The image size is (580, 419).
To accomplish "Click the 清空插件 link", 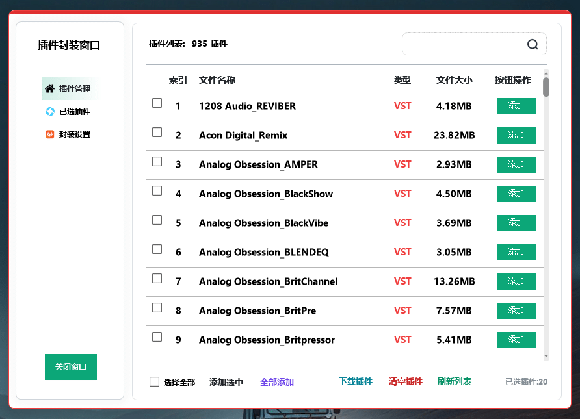I will [x=405, y=382].
